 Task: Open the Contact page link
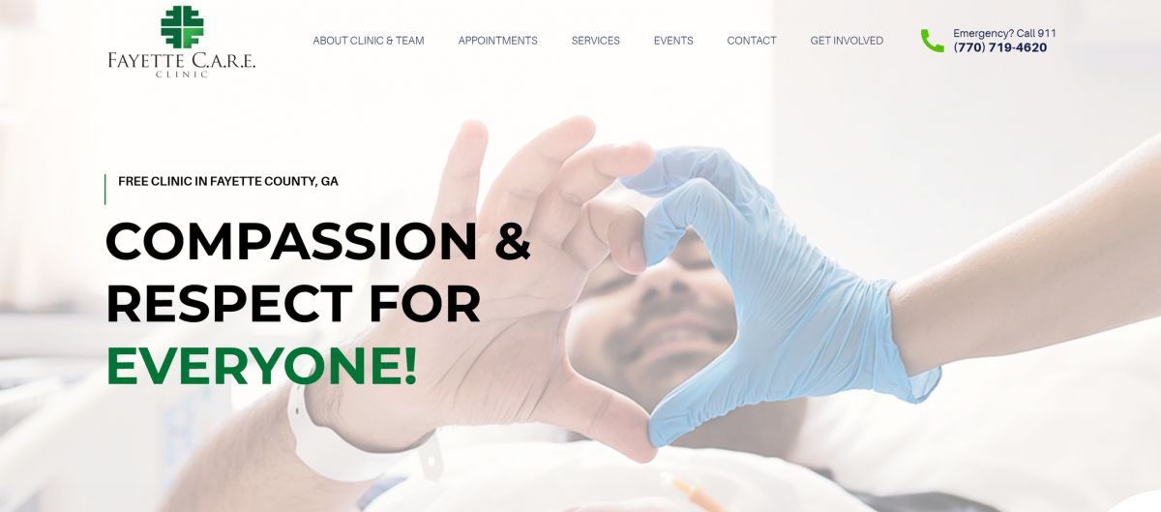coord(752,41)
